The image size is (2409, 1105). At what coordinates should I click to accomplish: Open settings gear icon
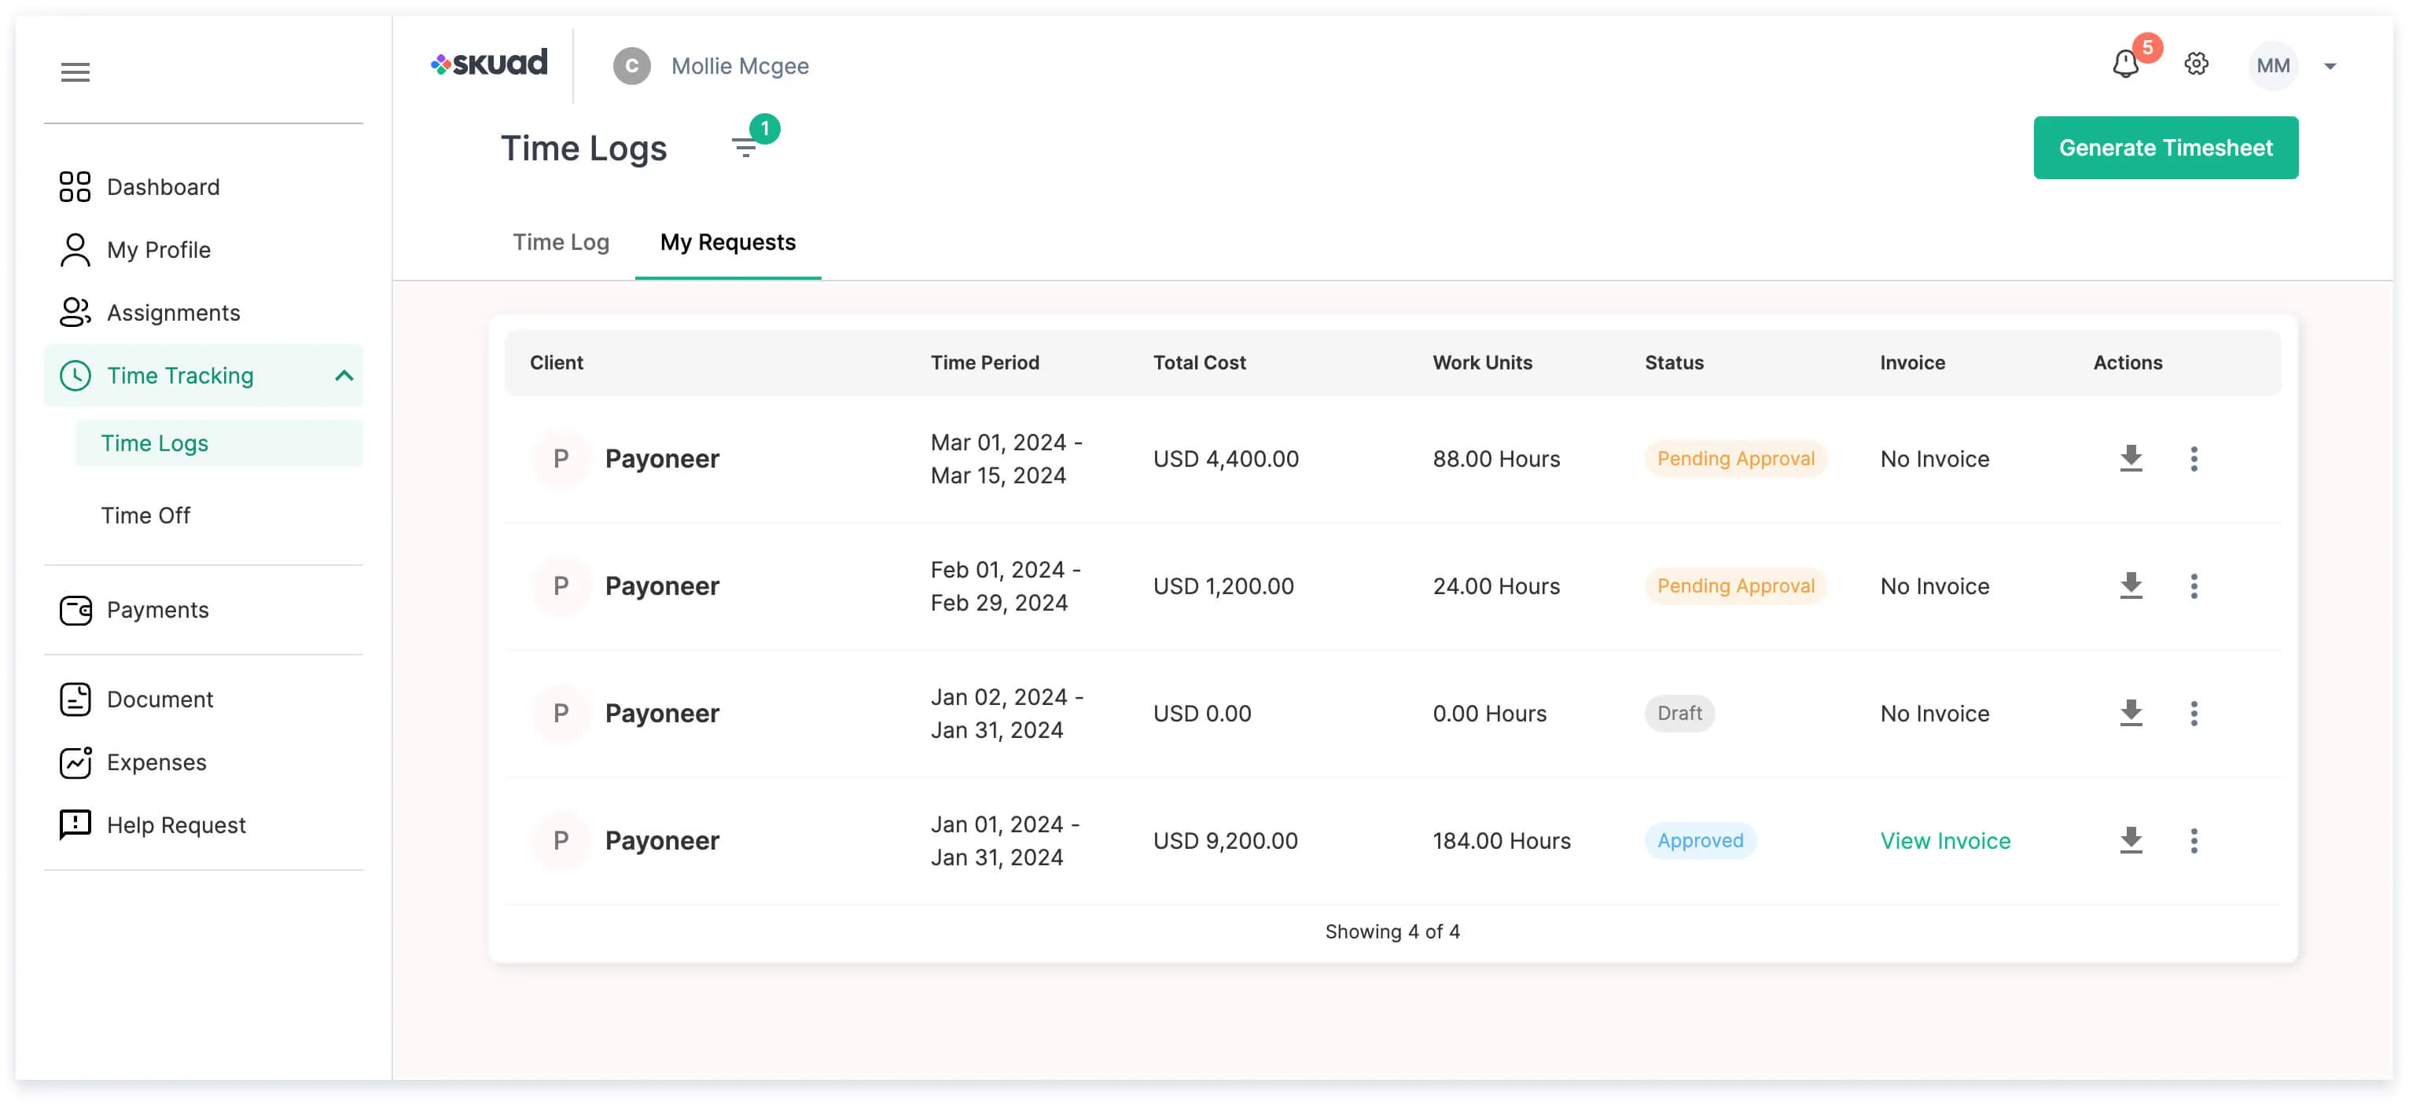[x=2196, y=64]
